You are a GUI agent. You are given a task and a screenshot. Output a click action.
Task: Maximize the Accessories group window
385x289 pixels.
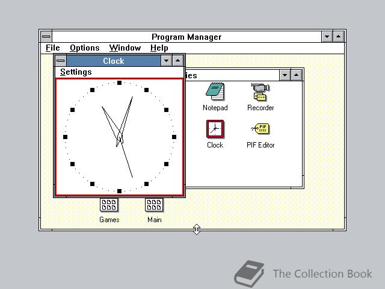(x=296, y=75)
